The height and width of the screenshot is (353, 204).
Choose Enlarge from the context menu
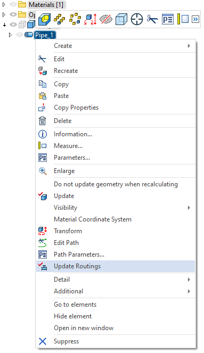click(x=116, y=171)
